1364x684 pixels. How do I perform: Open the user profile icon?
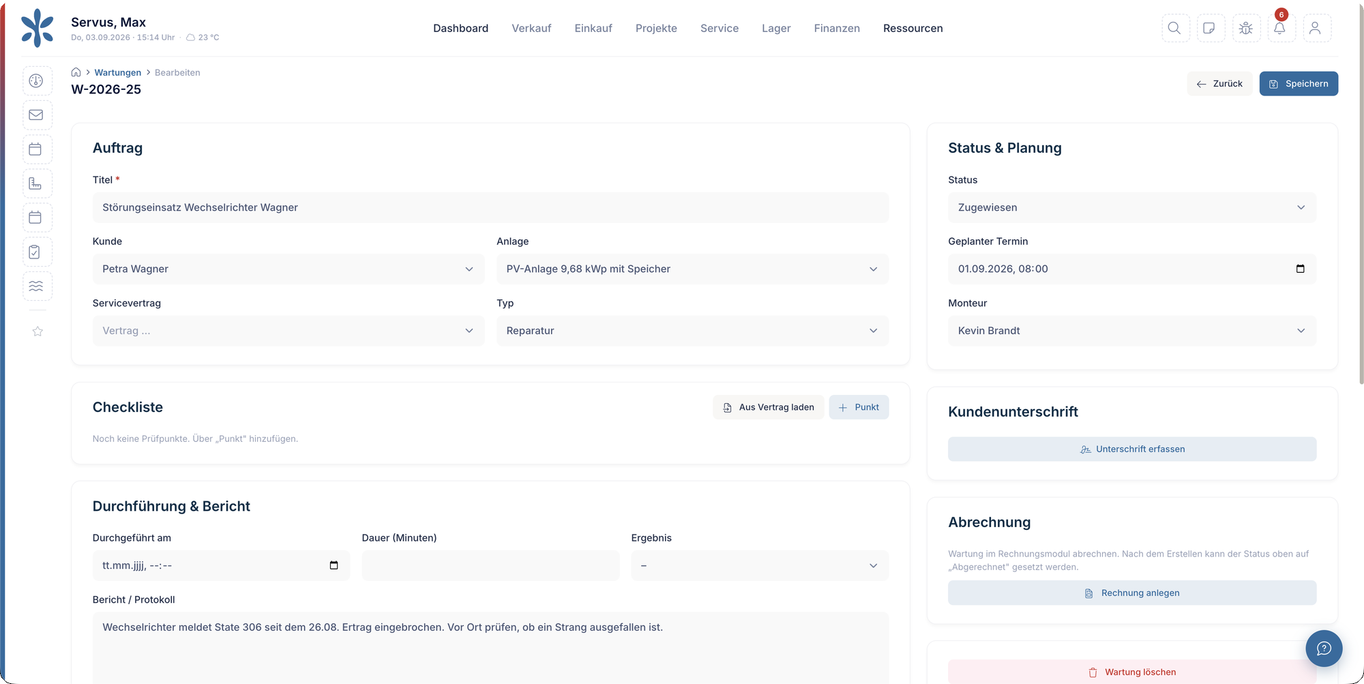tap(1316, 28)
